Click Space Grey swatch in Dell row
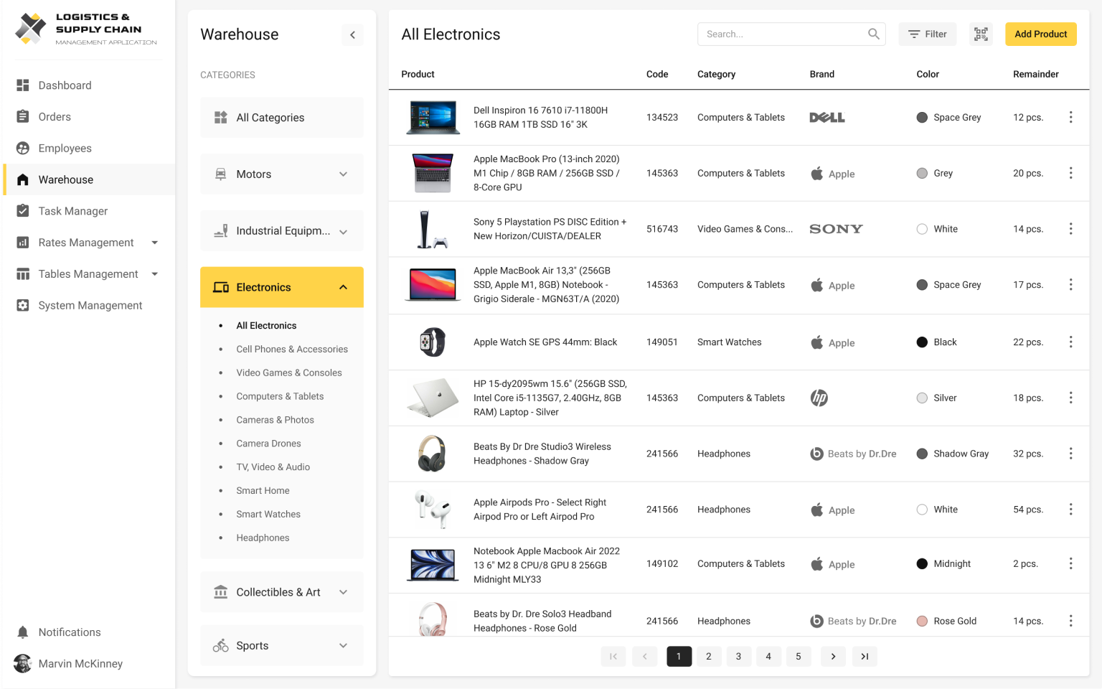This screenshot has width=1102, height=689. [x=922, y=118]
